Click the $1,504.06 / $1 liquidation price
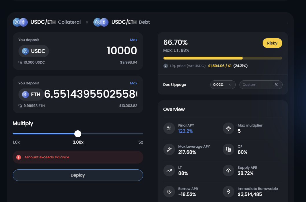The image size is (306, 202). pos(220,66)
